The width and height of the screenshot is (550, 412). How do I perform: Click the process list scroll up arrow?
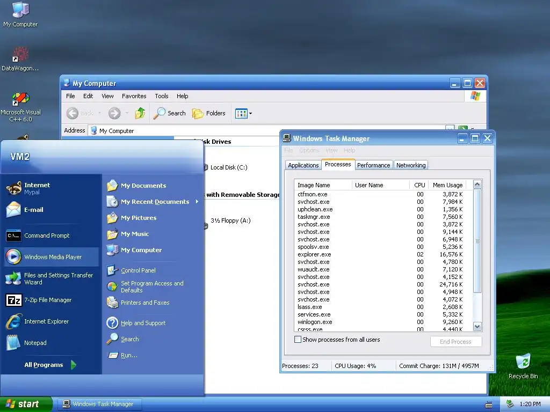(x=477, y=185)
